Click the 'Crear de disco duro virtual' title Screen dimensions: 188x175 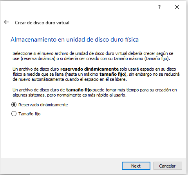click(42, 23)
